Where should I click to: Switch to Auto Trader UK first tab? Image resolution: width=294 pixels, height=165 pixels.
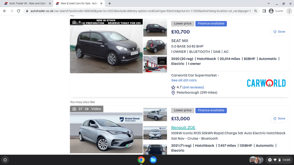point(28,3)
